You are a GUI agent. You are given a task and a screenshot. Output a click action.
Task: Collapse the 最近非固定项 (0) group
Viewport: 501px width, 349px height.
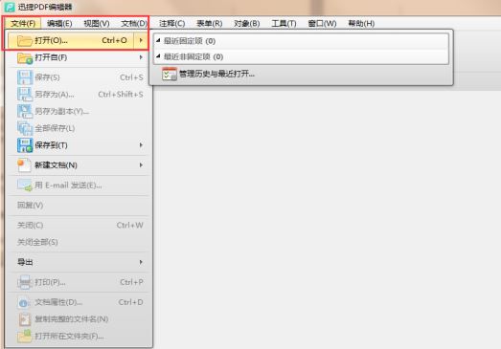(158, 56)
